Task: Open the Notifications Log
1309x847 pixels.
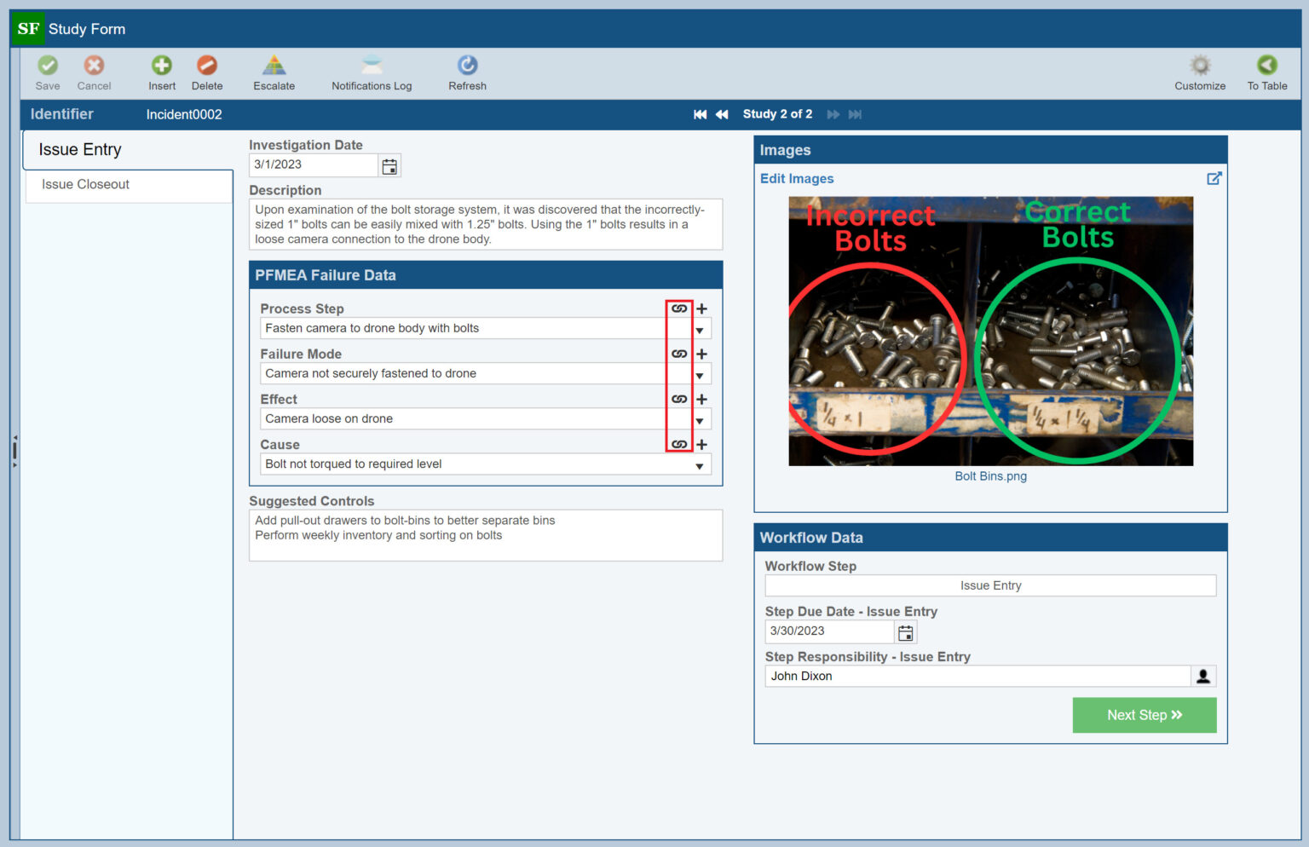Action: pyautogui.click(x=372, y=66)
